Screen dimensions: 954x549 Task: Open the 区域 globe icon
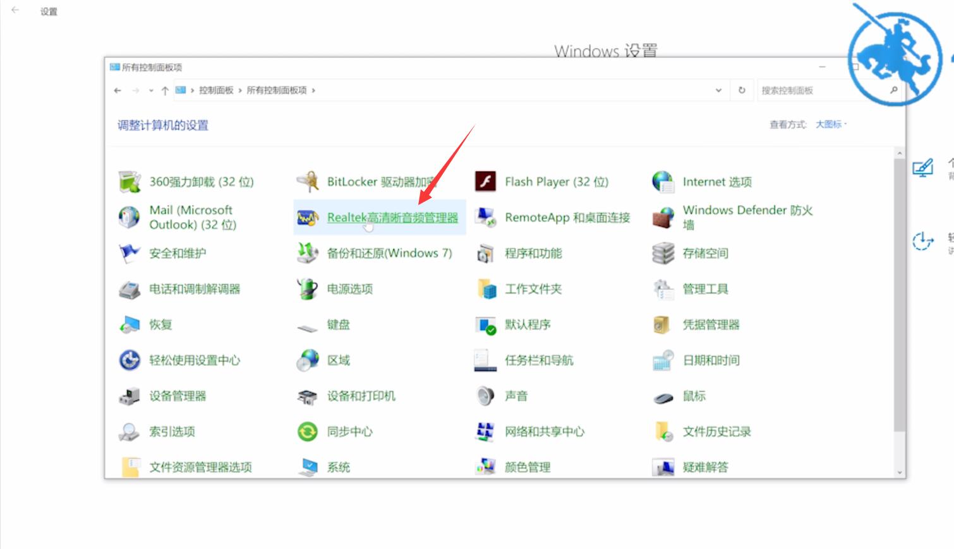[308, 360]
